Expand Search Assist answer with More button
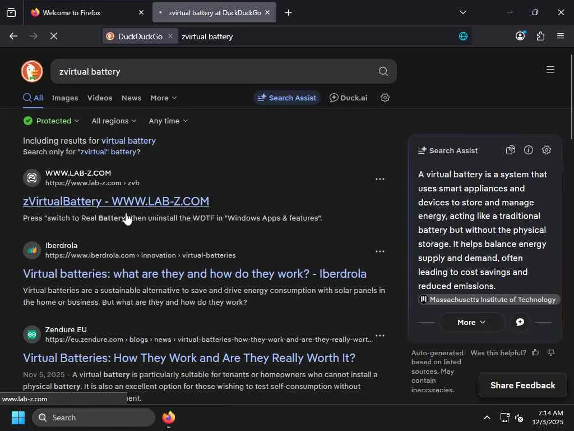 [471, 322]
